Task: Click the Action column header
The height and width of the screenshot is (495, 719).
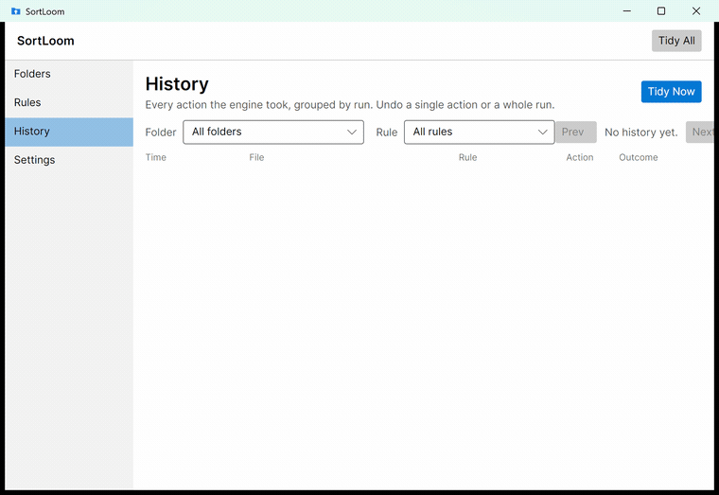Action: point(580,157)
